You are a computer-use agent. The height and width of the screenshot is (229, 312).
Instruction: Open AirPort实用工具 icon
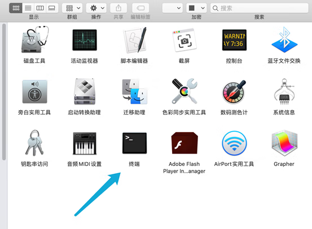tap(234, 143)
